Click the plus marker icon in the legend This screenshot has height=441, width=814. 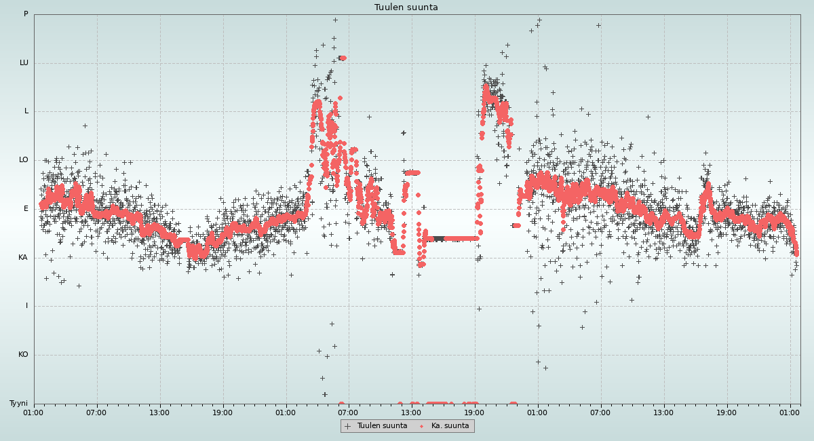[x=348, y=426]
